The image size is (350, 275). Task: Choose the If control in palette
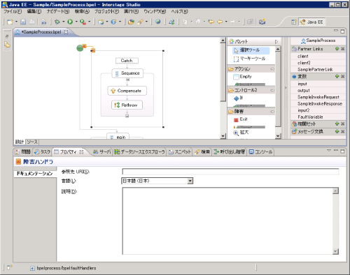(x=238, y=98)
